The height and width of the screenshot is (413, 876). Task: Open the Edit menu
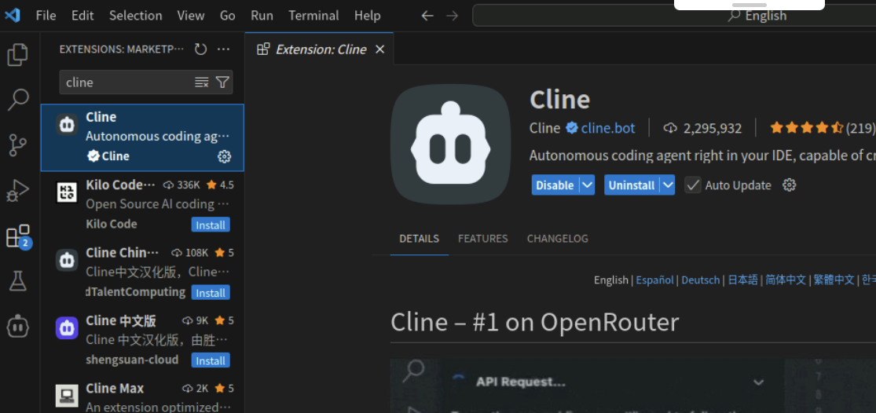82,15
